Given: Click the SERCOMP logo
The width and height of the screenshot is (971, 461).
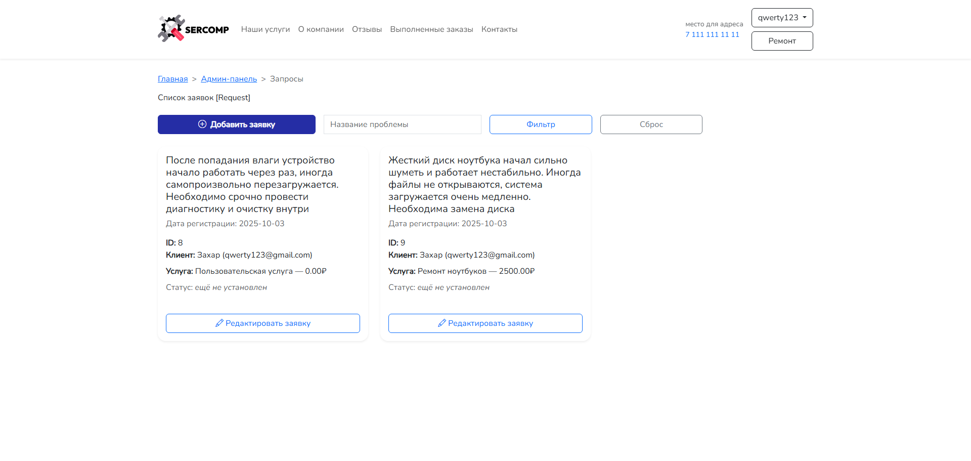Looking at the screenshot, I should pyautogui.click(x=193, y=29).
